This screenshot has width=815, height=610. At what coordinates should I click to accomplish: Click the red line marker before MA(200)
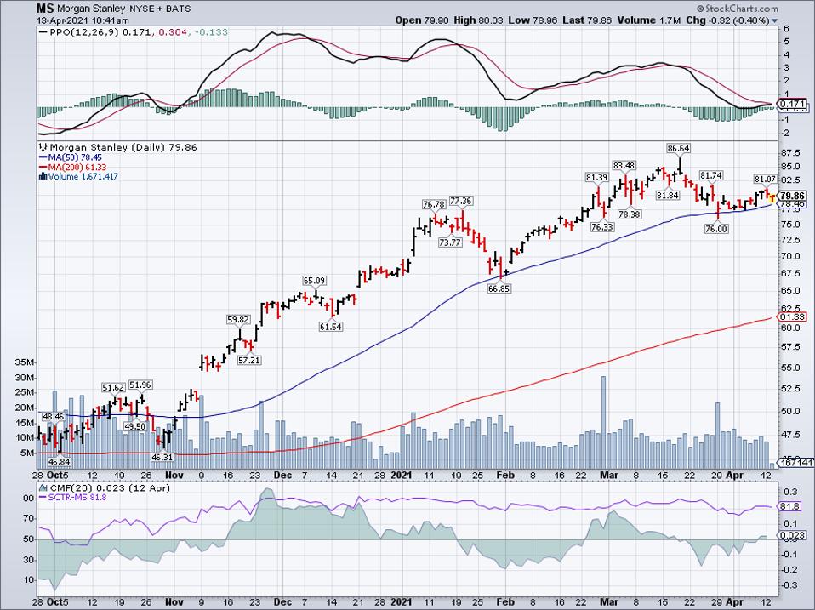coord(43,167)
